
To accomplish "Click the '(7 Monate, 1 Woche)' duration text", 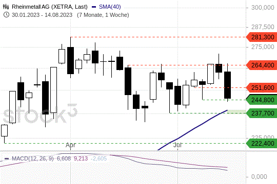I will [103, 15].
